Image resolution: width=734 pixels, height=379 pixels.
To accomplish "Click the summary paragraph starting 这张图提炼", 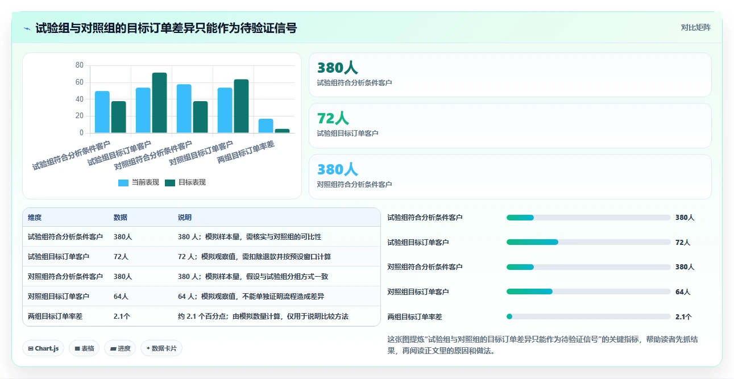I will (x=543, y=345).
